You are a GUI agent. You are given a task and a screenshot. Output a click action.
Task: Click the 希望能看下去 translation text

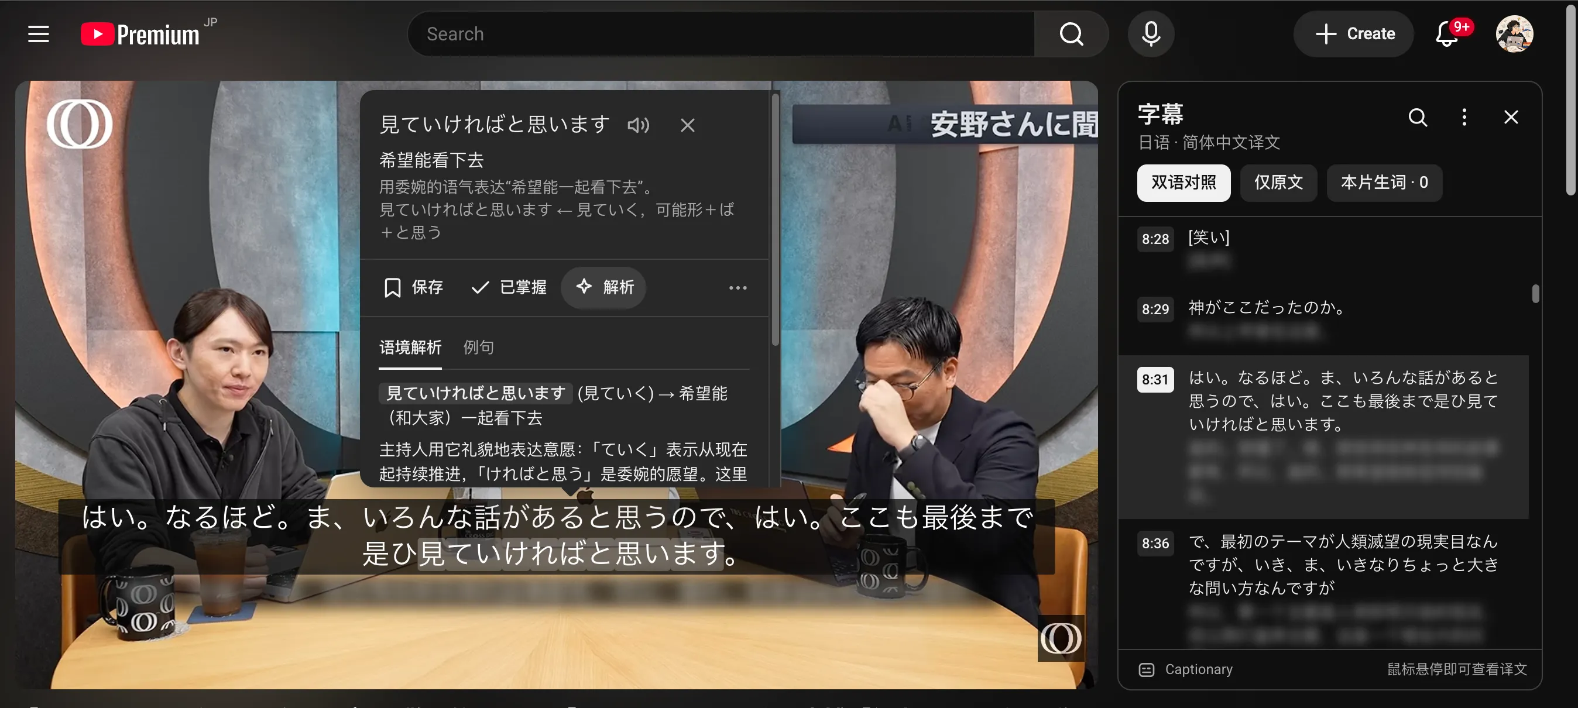click(x=431, y=160)
